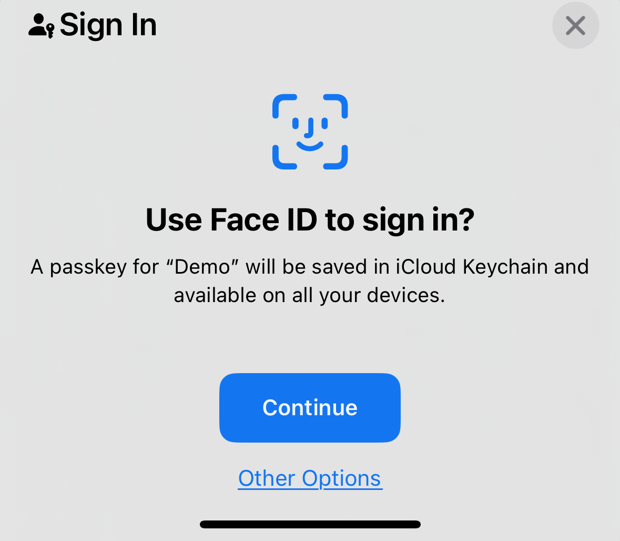Click the person-with-key passkey icon

tap(41, 25)
